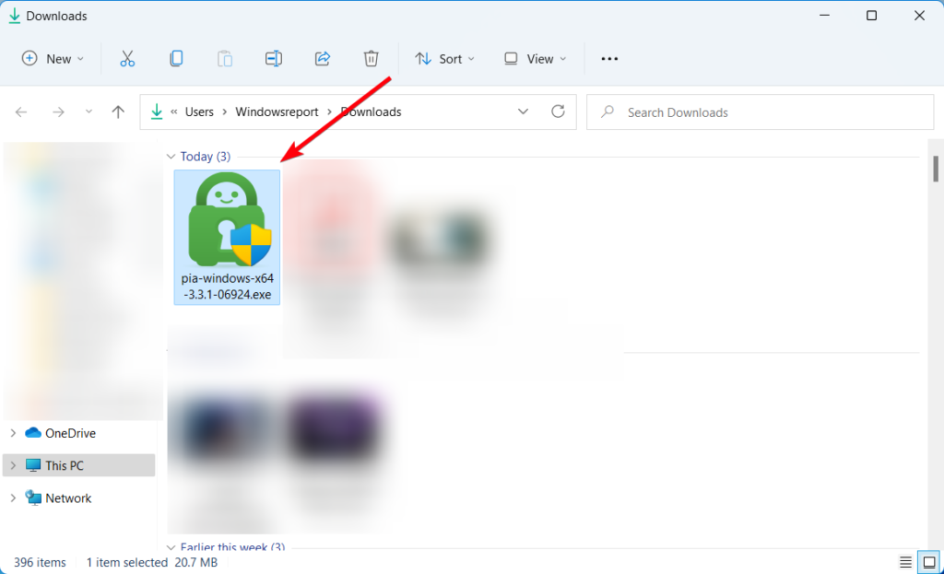The height and width of the screenshot is (574, 944).
Task: Select Network in the sidebar
Action: point(67,498)
